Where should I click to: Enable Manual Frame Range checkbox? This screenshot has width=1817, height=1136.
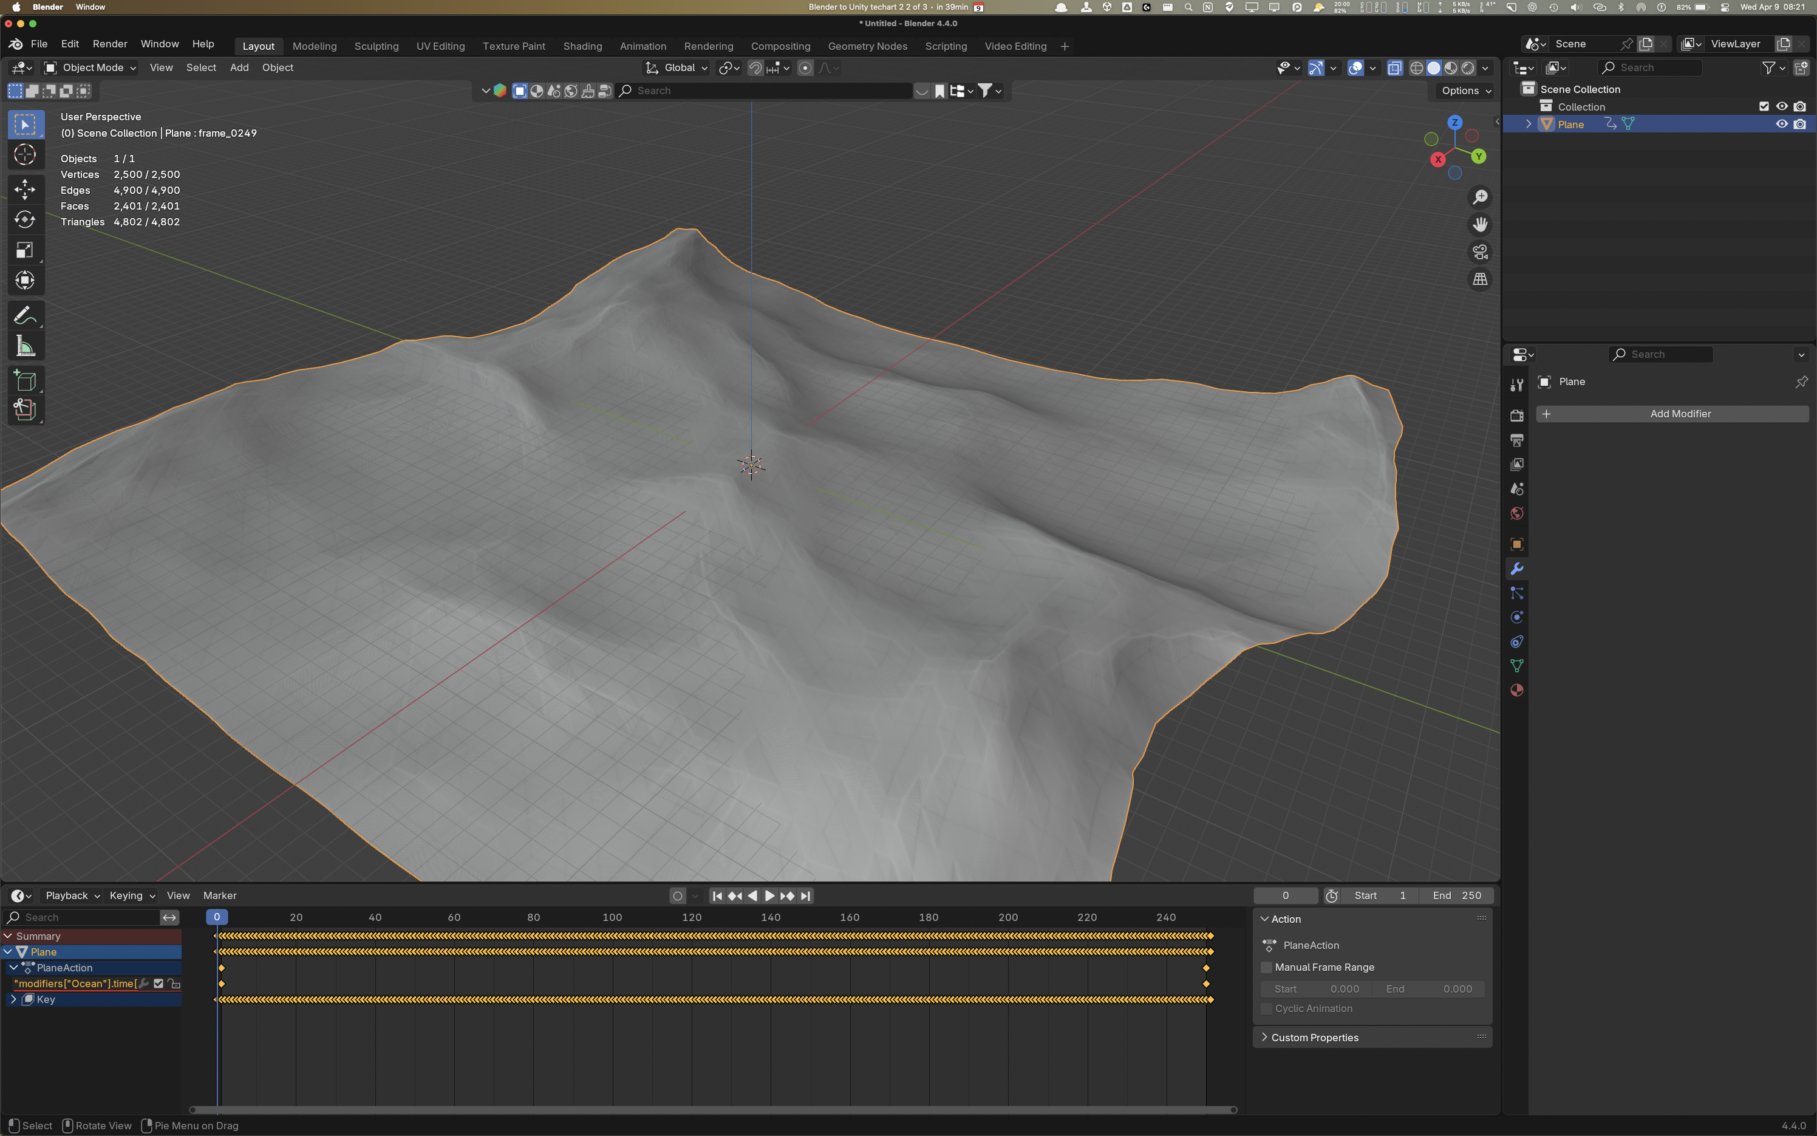coord(1267,968)
